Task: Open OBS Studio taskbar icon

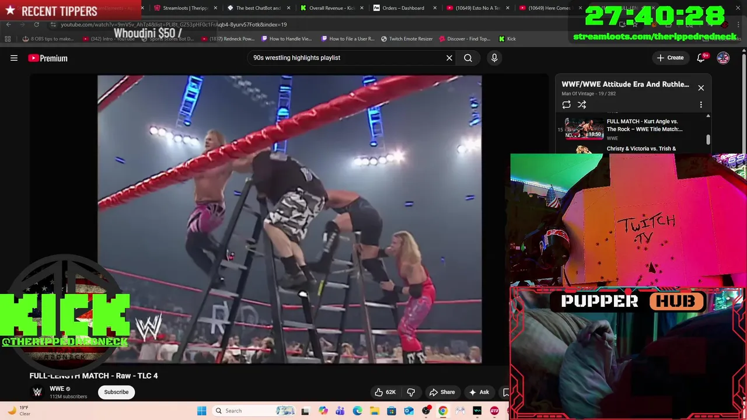Action: pyautogui.click(x=426, y=411)
